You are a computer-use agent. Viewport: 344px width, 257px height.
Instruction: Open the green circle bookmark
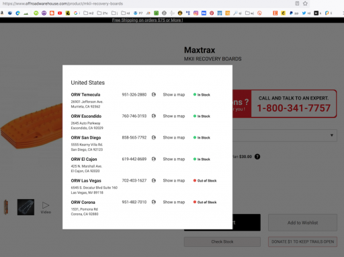click(x=36, y=13)
